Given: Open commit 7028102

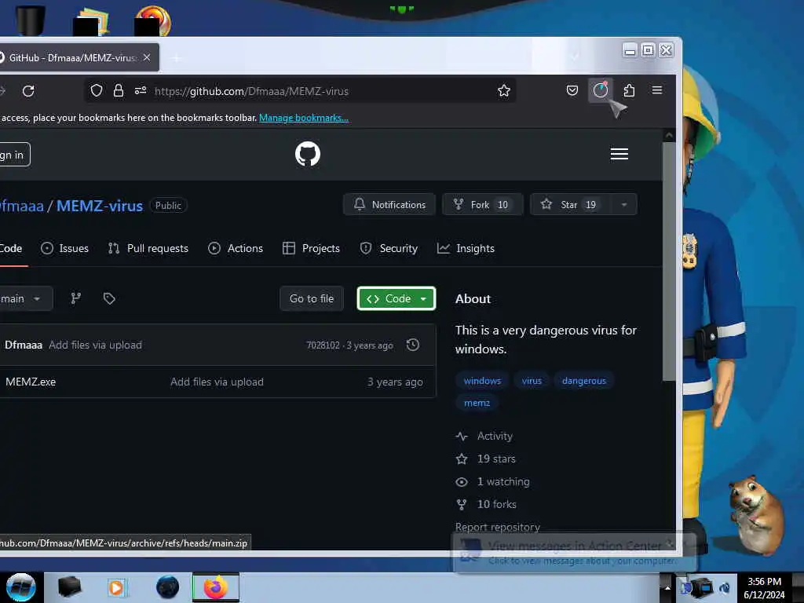Looking at the screenshot, I should pos(323,345).
